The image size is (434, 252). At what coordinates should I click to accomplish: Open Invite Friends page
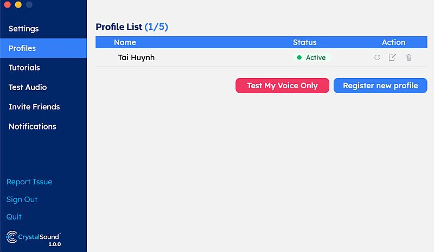pyautogui.click(x=34, y=107)
